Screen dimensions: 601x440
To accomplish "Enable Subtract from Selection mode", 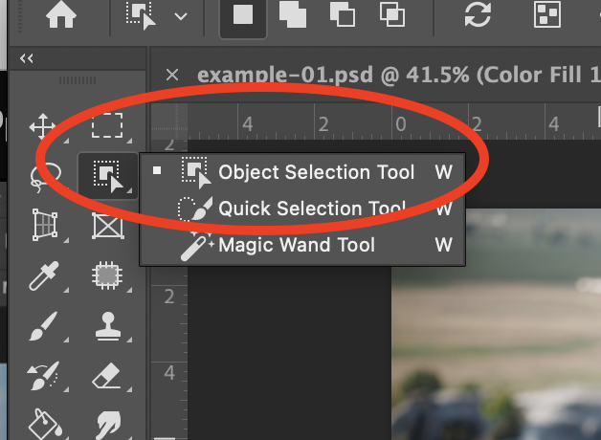I will 342,16.
